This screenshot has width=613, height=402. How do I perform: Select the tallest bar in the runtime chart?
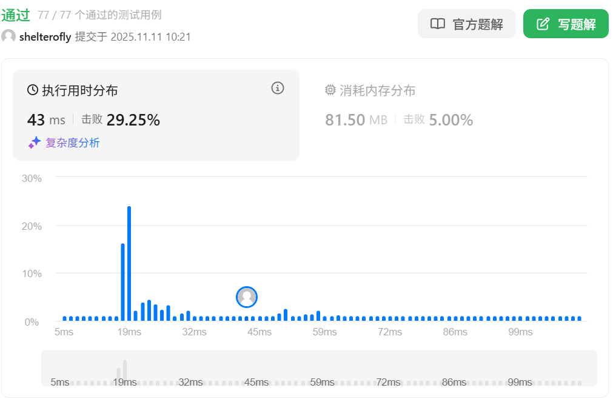[x=129, y=264]
